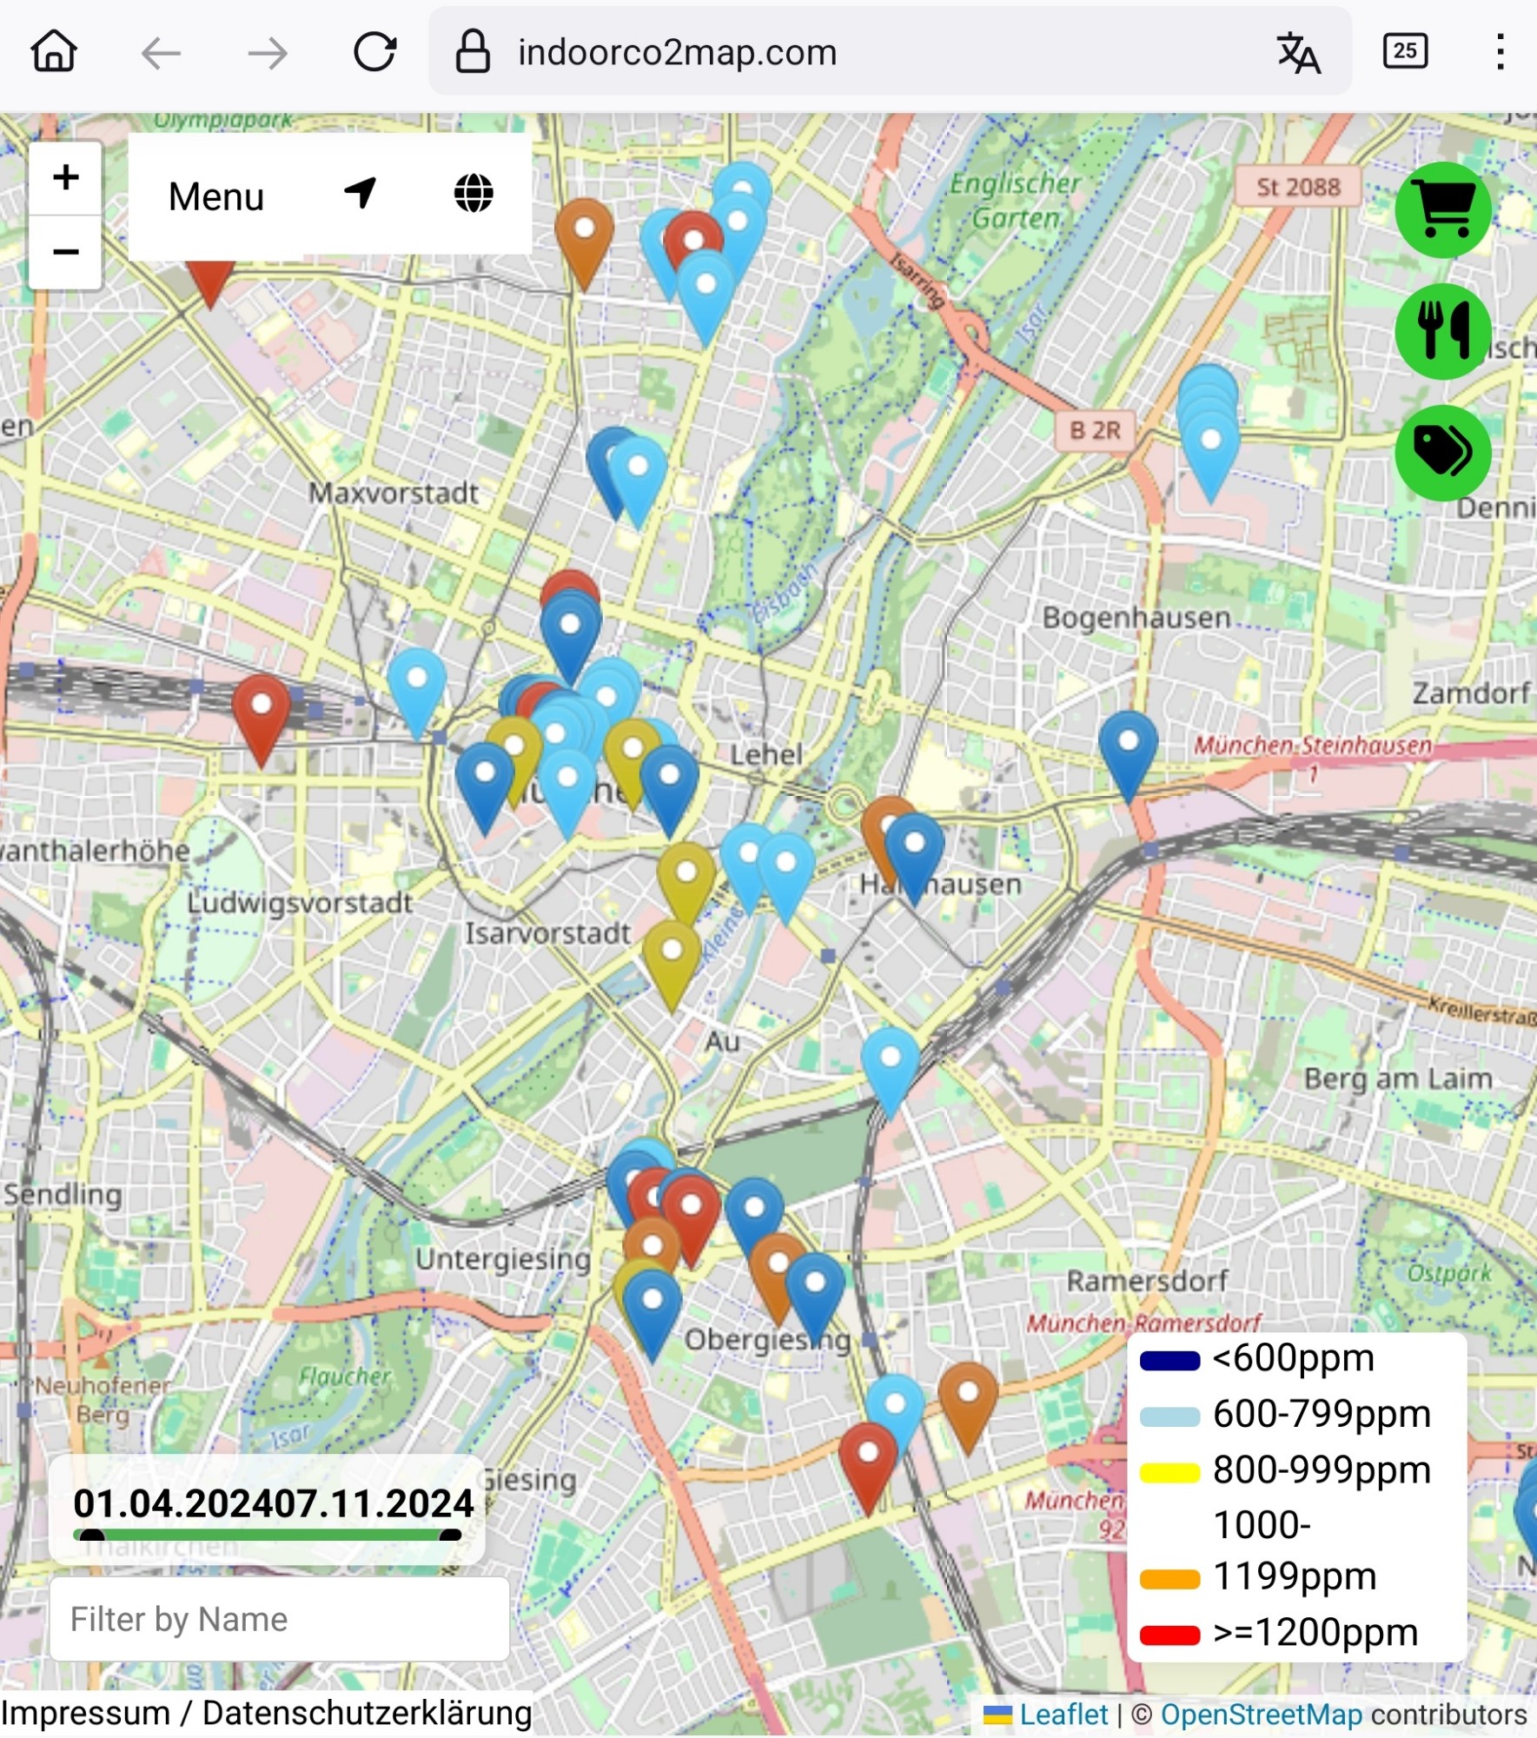
Task: Show the 25 open tabs
Action: tap(1405, 51)
